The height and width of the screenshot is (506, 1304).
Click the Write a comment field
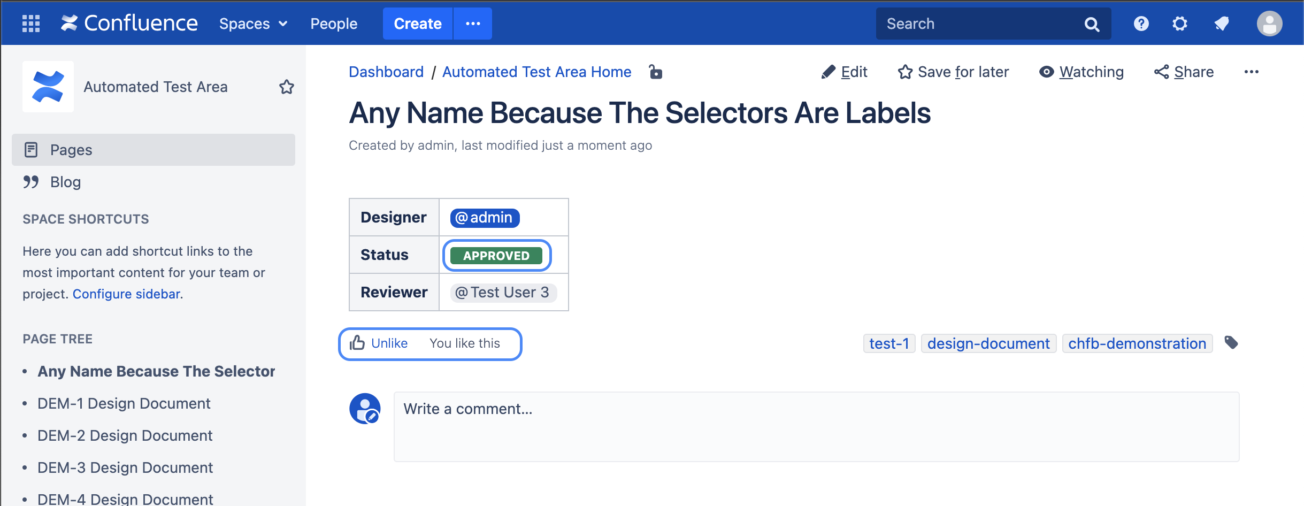tap(816, 426)
